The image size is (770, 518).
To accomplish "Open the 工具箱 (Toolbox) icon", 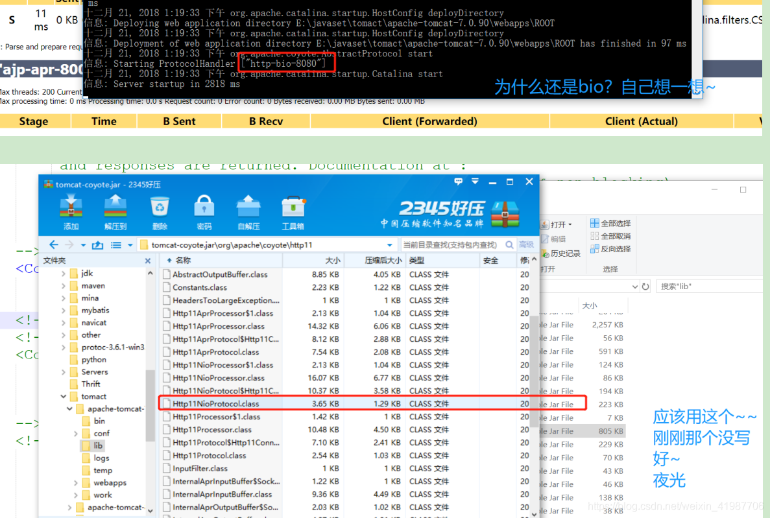I will point(293,211).
